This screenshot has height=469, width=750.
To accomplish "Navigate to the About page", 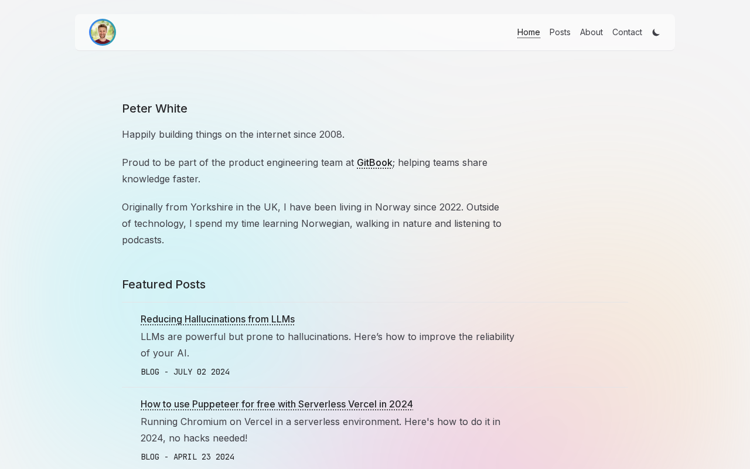I will pos(591,32).
